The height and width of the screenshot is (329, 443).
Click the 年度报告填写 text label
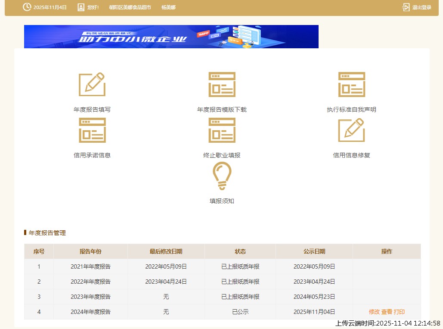pyautogui.click(x=92, y=110)
